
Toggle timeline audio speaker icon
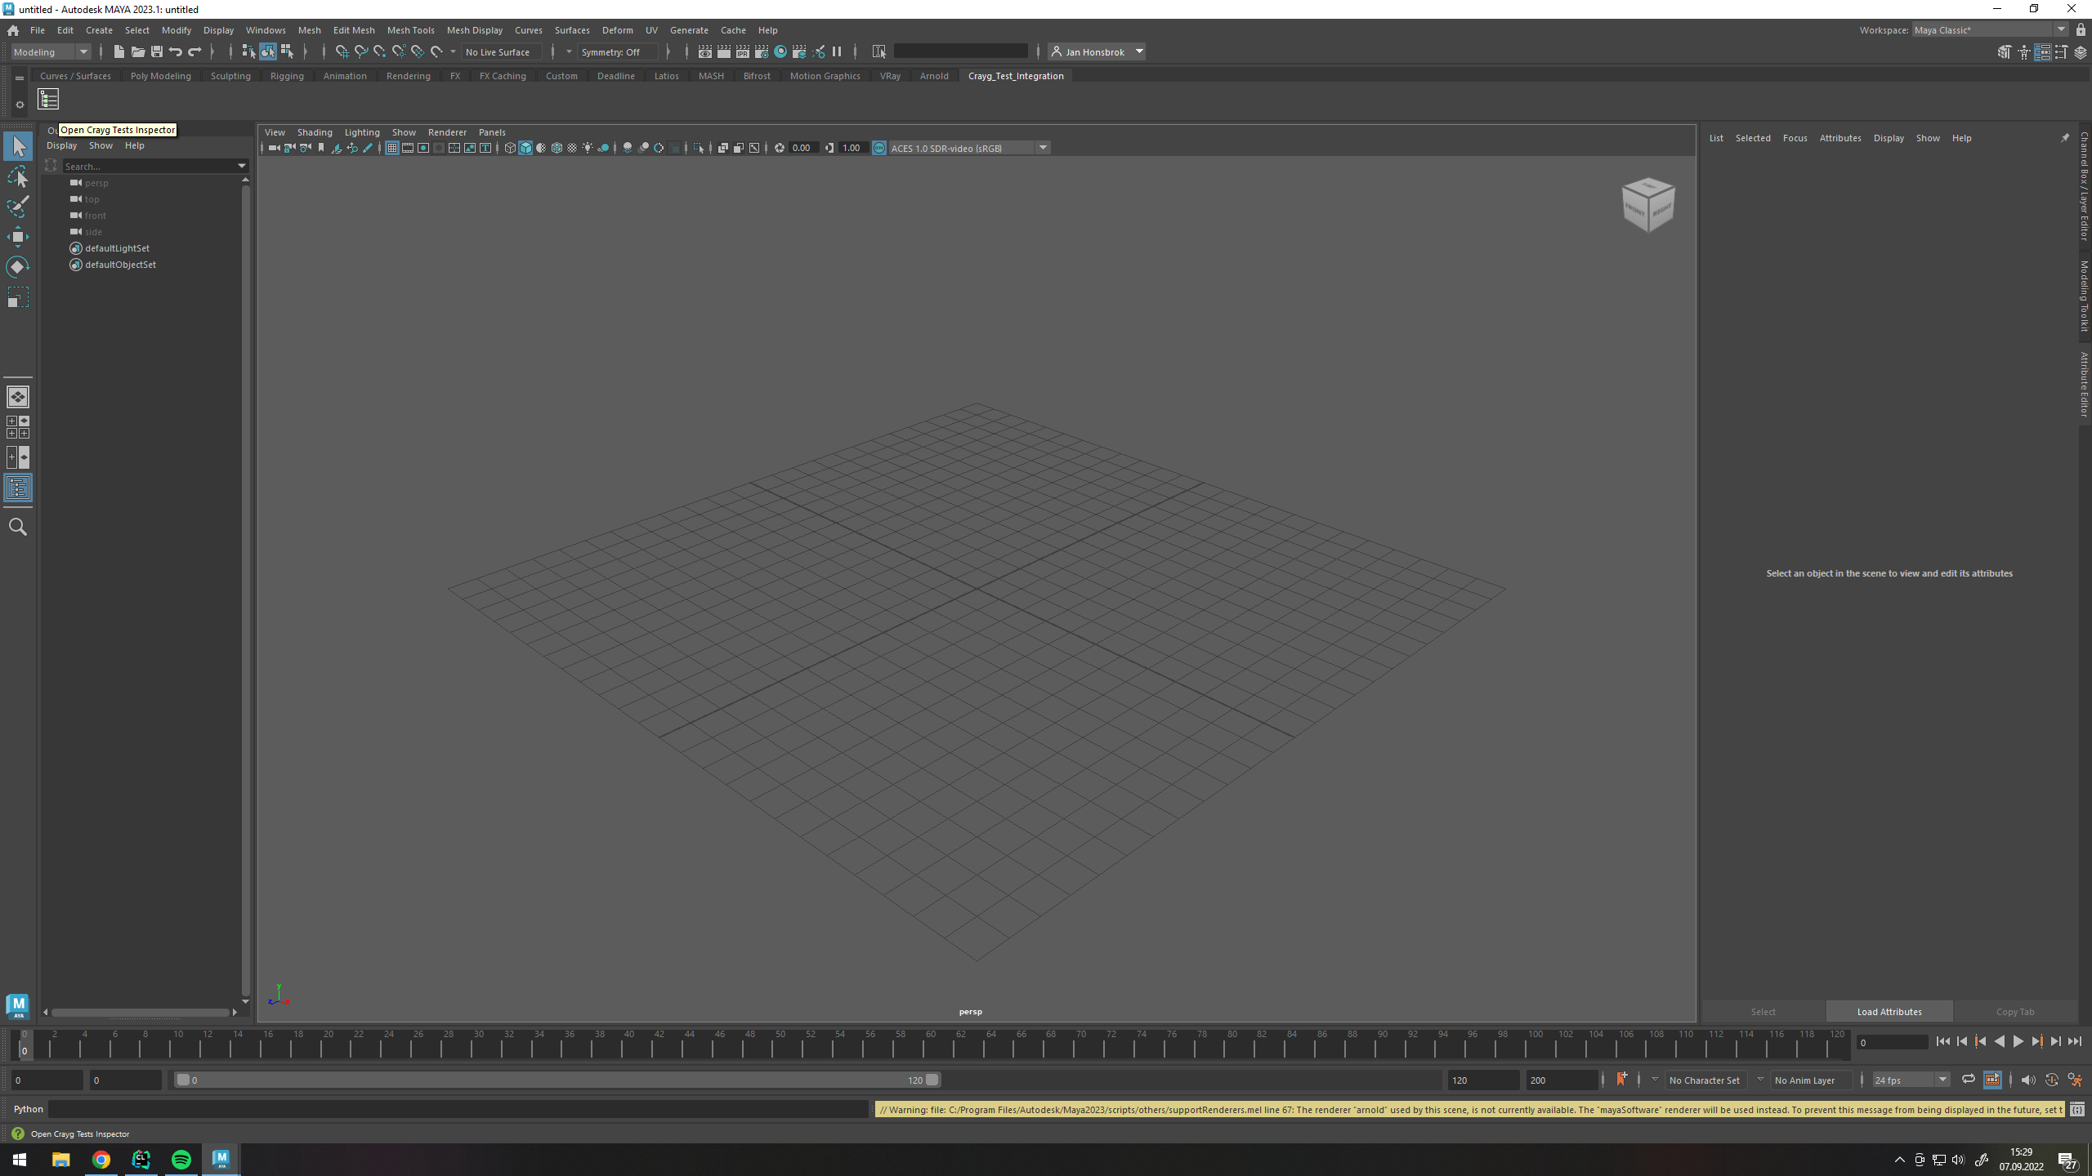[x=2027, y=1080]
